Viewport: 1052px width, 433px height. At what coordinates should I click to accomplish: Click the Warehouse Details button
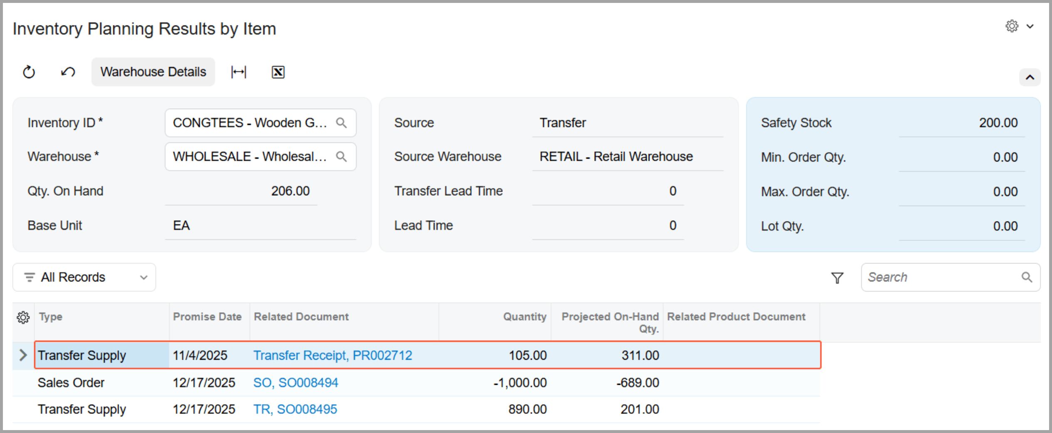[153, 72]
